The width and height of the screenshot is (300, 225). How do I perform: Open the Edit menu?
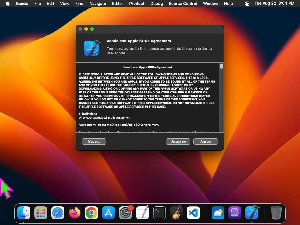50,4
